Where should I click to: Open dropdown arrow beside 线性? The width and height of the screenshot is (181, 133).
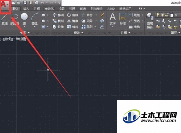tap(143, 15)
